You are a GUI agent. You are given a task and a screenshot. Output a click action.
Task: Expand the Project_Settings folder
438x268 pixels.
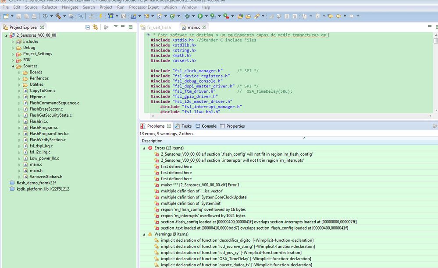[13, 54]
